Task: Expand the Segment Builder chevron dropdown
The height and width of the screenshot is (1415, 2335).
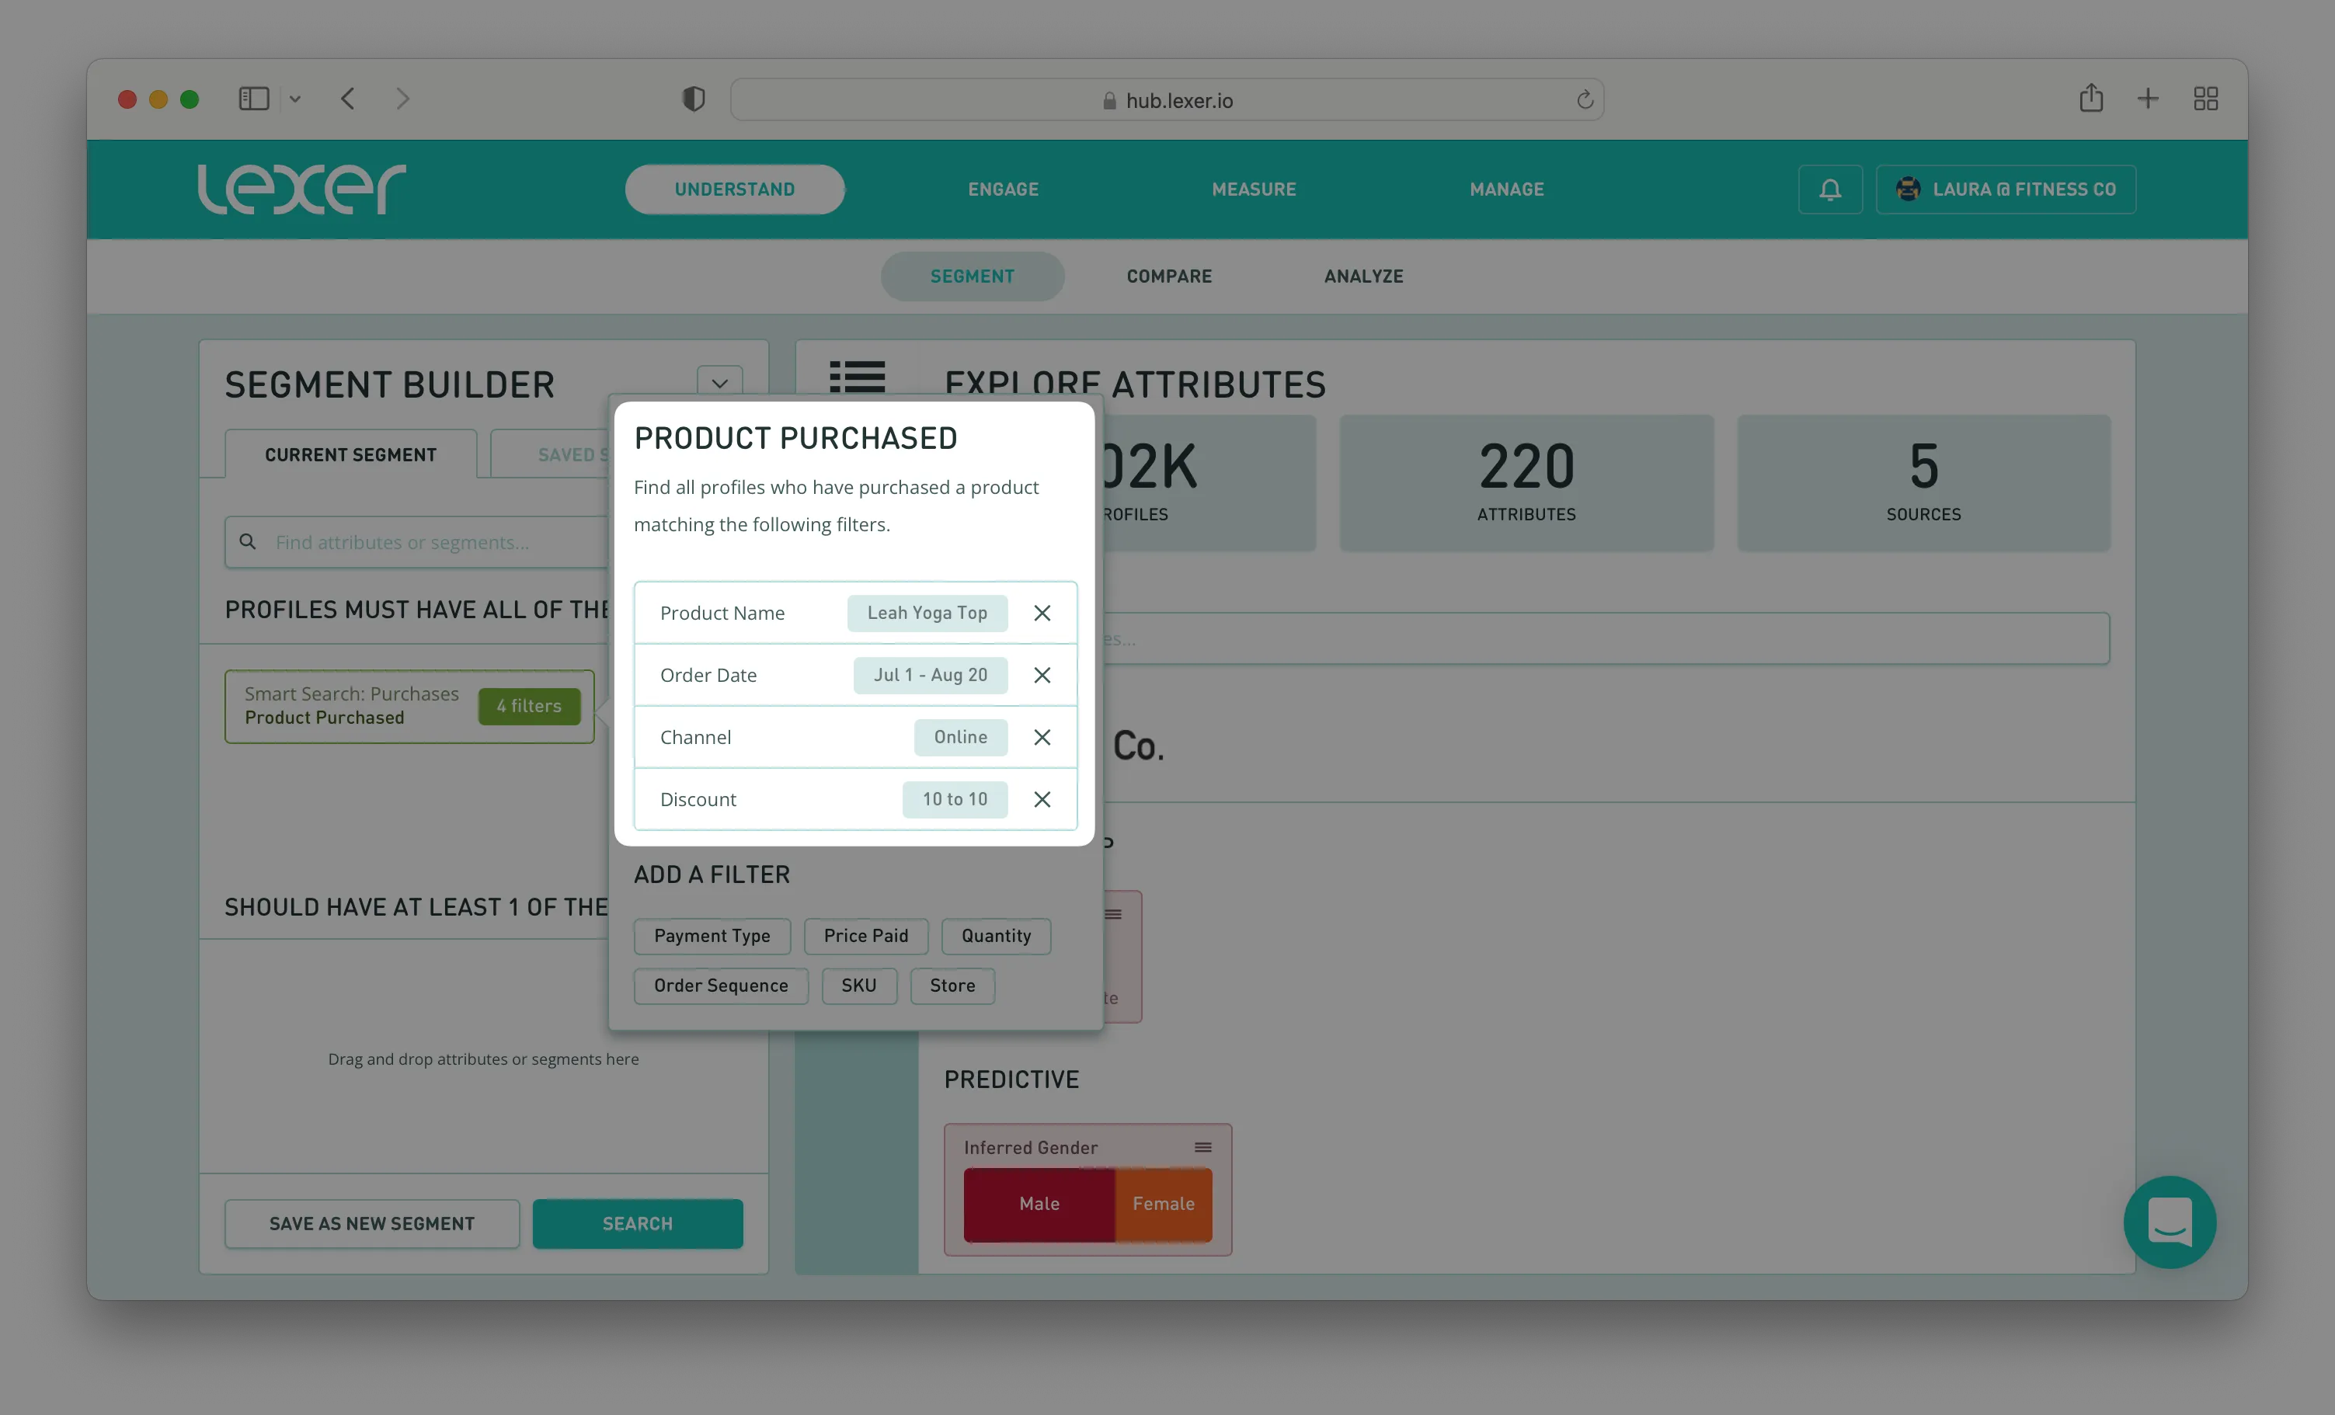Action: (719, 383)
